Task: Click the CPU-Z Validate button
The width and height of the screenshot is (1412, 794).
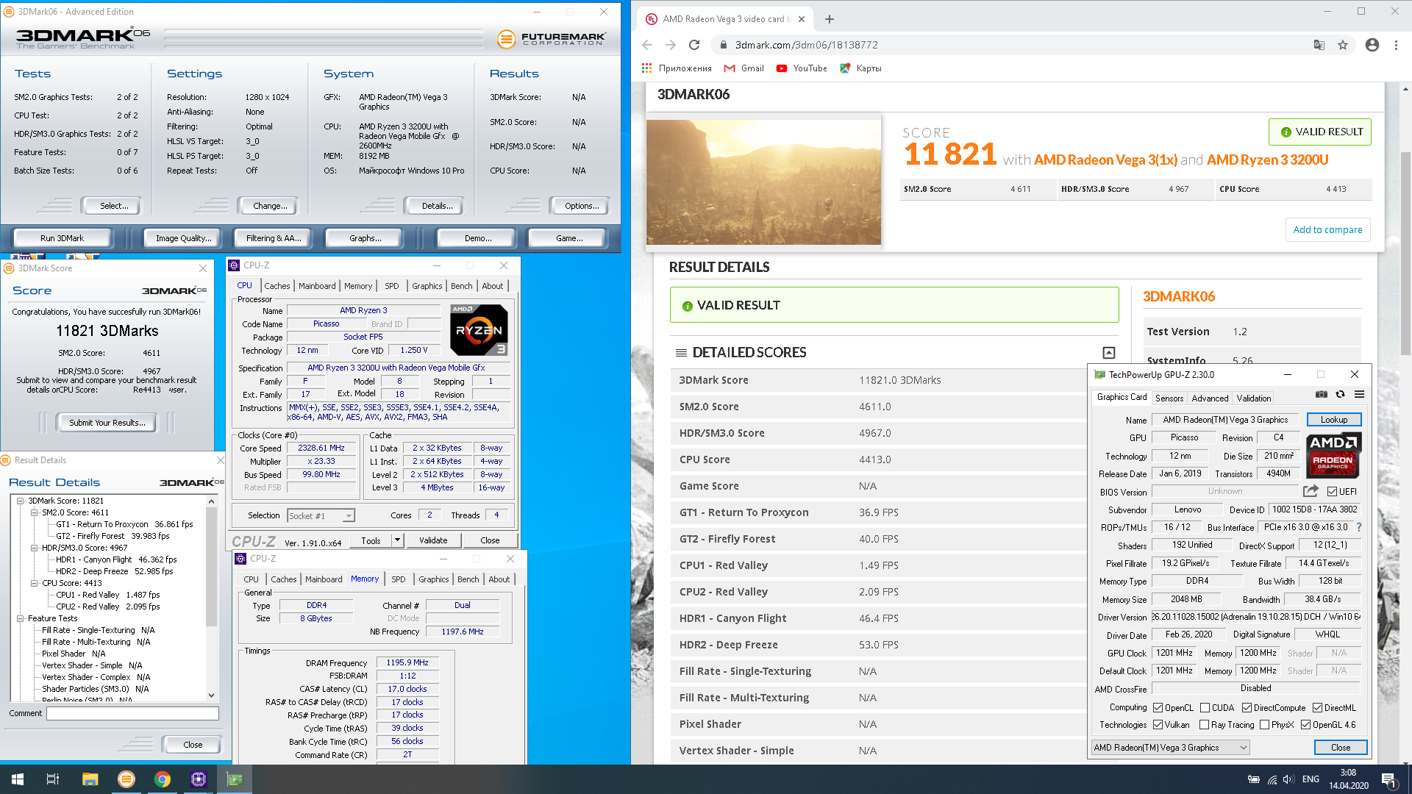Action: pos(433,540)
